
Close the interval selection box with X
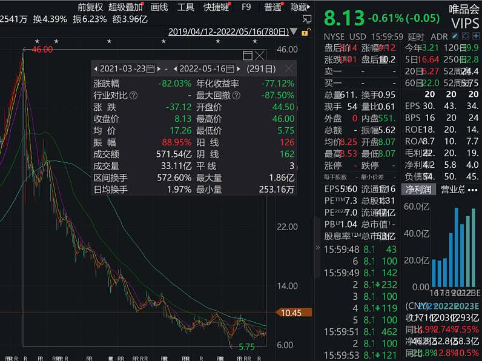tap(260, 55)
